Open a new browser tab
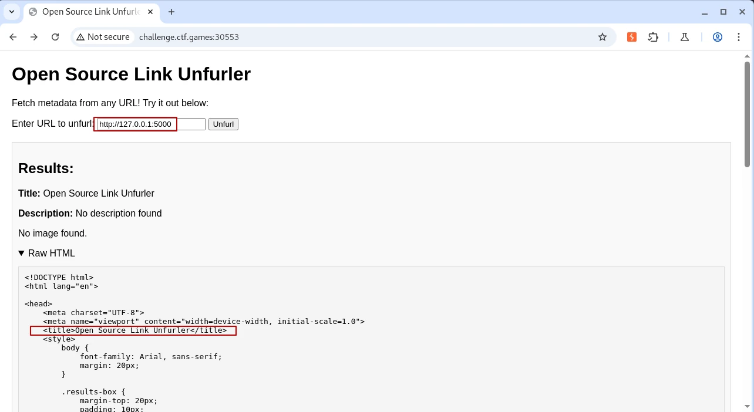Image resolution: width=754 pixels, height=412 pixels. (x=171, y=12)
